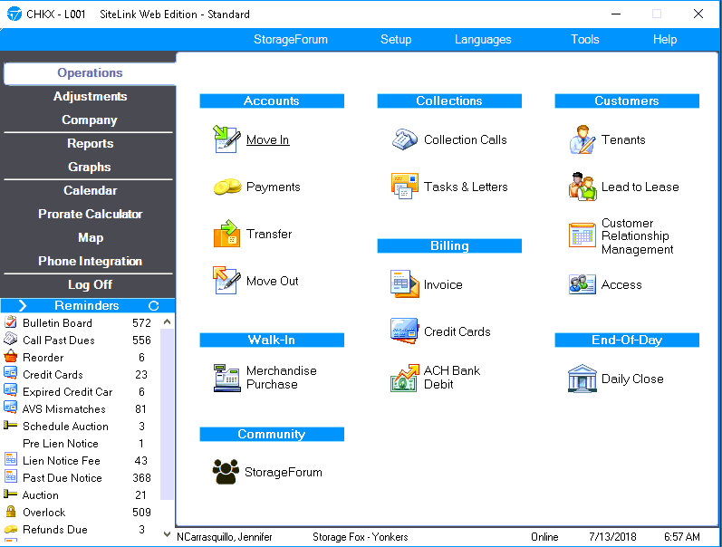The width and height of the screenshot is (722, 547).
Task: Open the Lead to Lease icon
Action: click(x=582, y=187)
